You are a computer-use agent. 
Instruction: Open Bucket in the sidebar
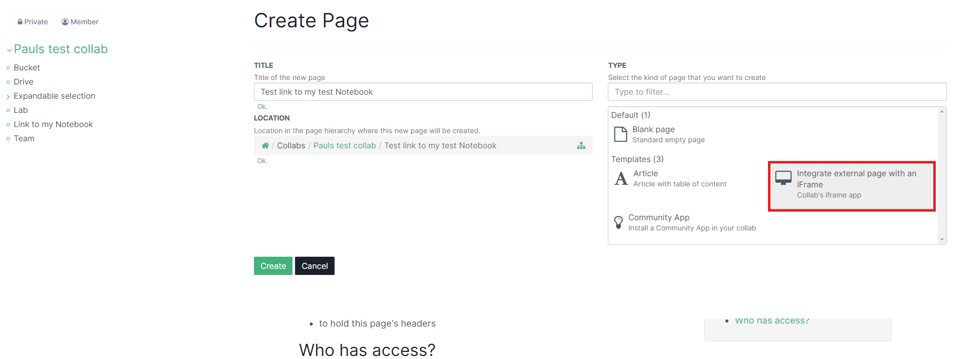click(x=27, y=68)
